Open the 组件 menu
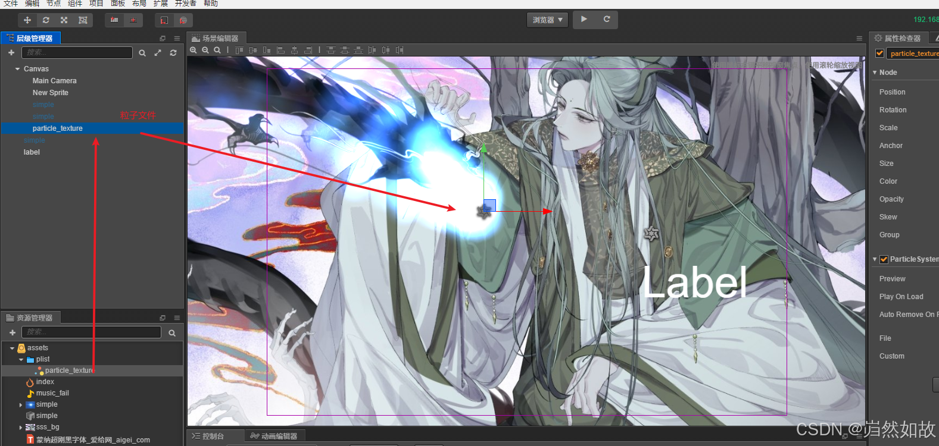 click(75, 4)
